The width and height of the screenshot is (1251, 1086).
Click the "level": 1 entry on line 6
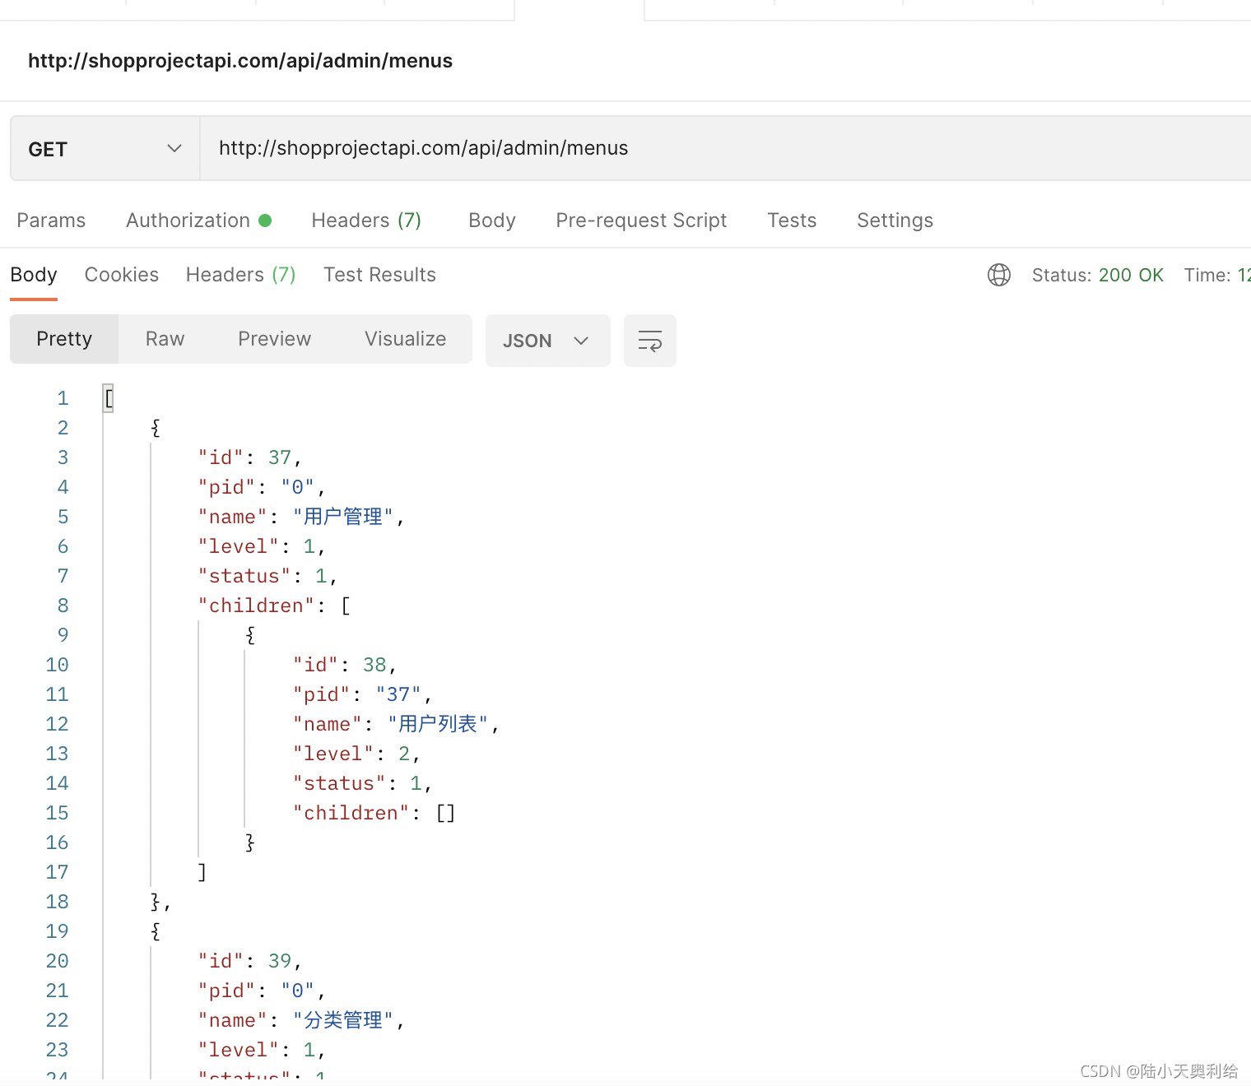(262, 546)
